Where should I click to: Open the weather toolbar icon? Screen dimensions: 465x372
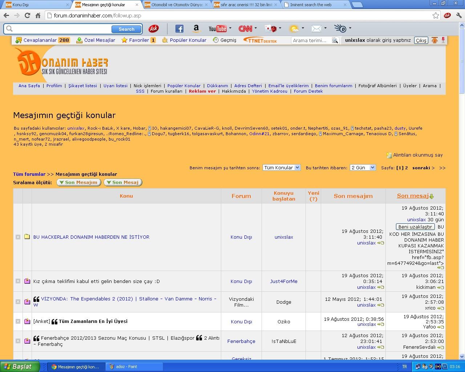(294, 29)
